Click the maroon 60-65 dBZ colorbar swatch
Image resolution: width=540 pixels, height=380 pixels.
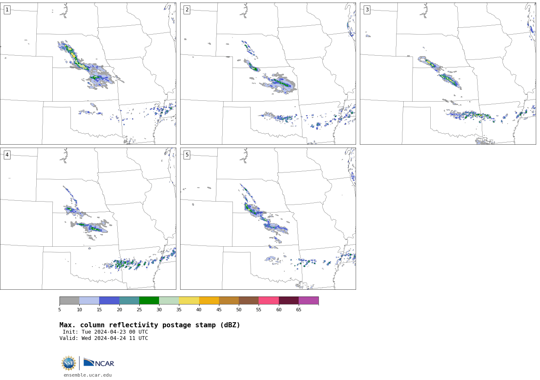coord(289,300)
